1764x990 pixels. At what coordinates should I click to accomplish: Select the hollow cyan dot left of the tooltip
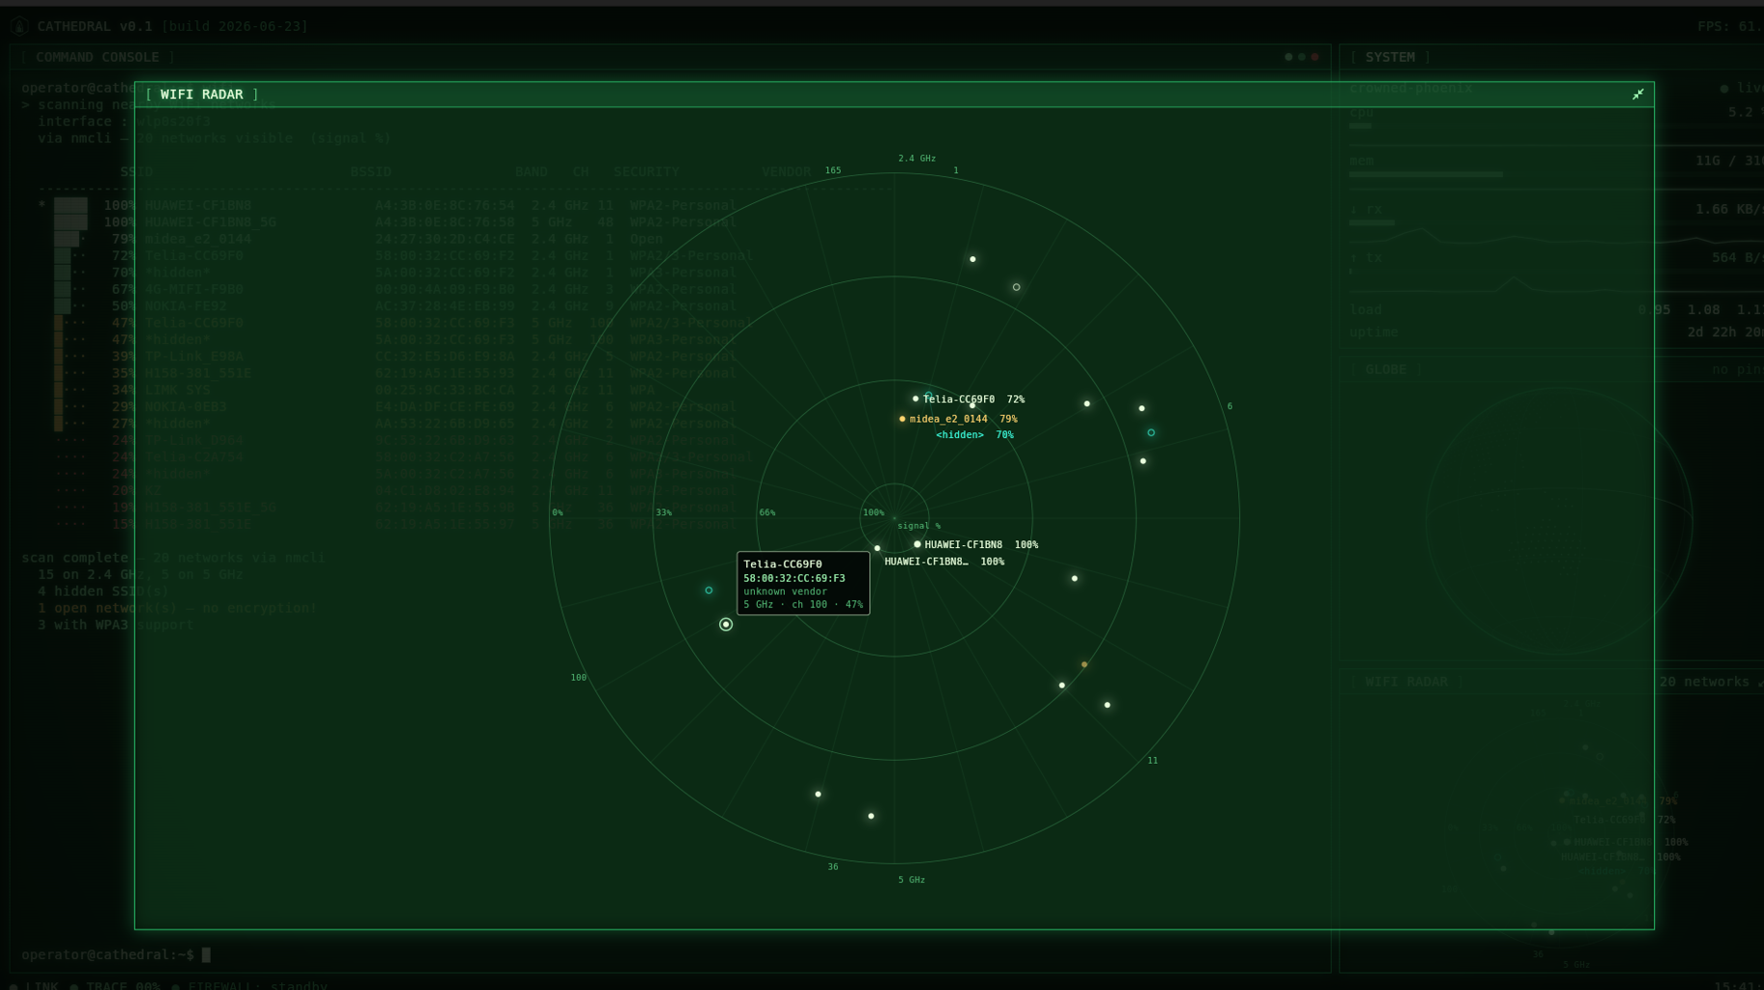pyautogui.click(x=708, y=590)
